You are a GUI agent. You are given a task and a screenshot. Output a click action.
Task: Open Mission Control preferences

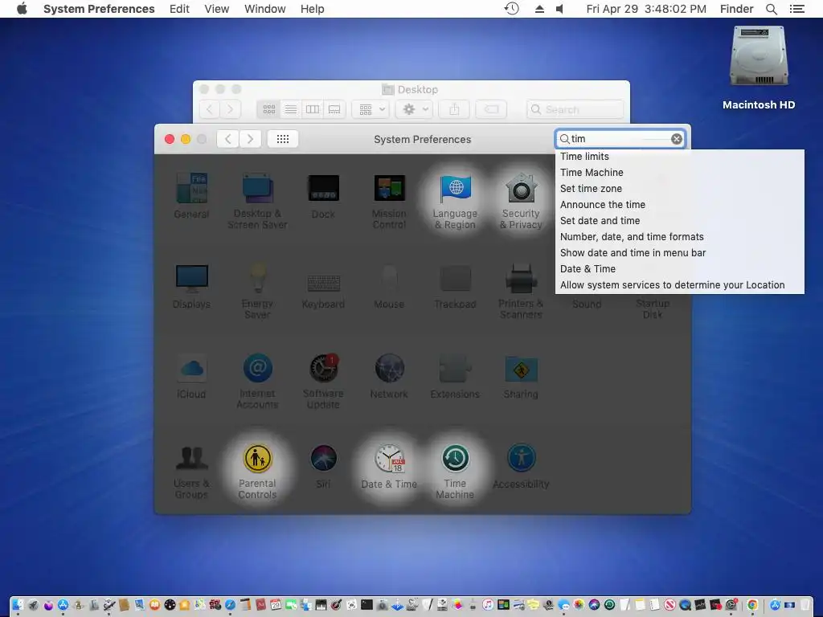coord(389,200)
